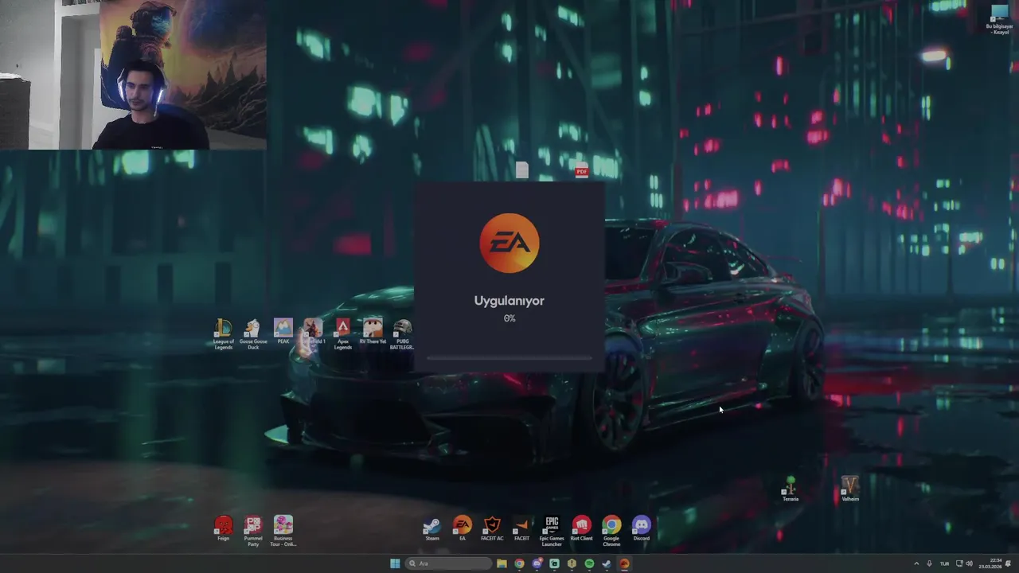Image resolution: width=1019 pixels, height=573 pixels.
Task: Select the Pummel Party desktop shortcut
Action: (x=253, y=531)
